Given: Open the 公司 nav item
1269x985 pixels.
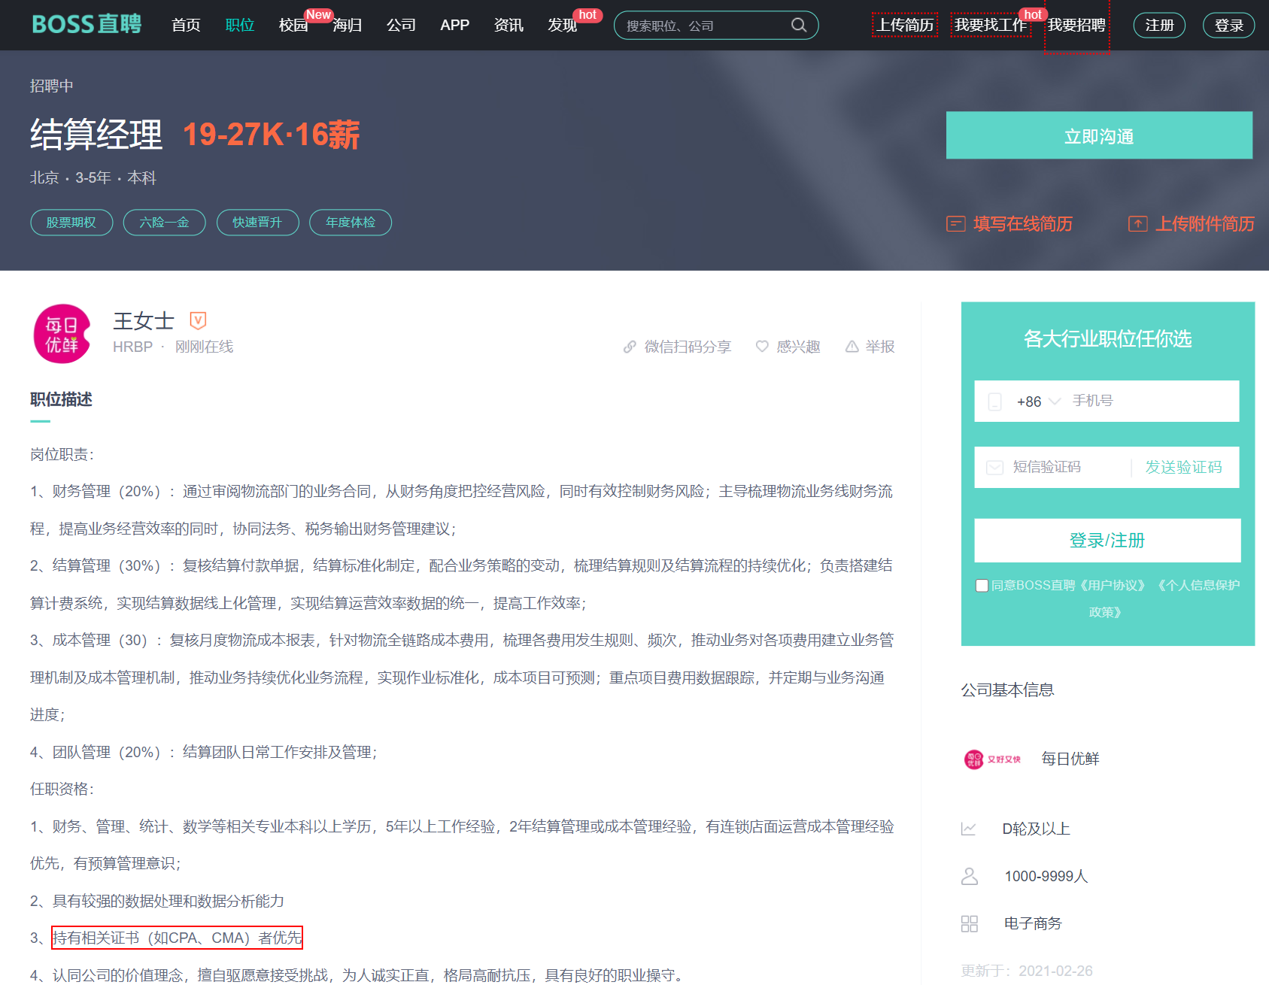Looking at the screenshot, I should (401, 26).
